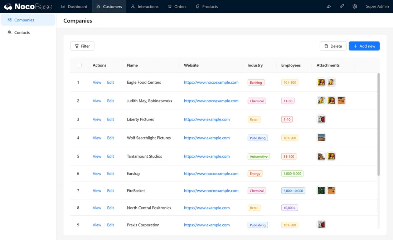Viewport: 393px width, 240px height.
Task: Click the NocoBase logo
Action: click(x=28, y=6)
